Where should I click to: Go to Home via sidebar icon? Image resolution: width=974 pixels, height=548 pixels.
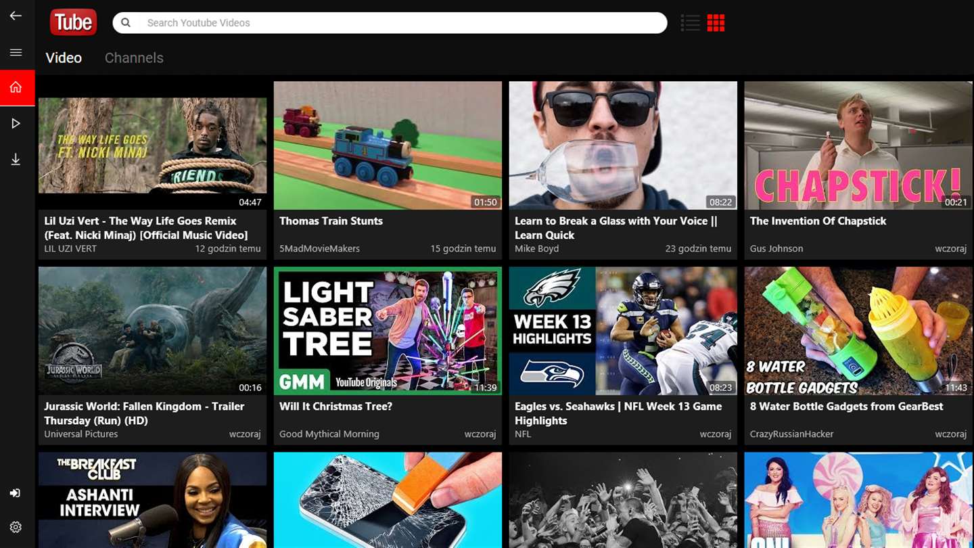point(17,87)
